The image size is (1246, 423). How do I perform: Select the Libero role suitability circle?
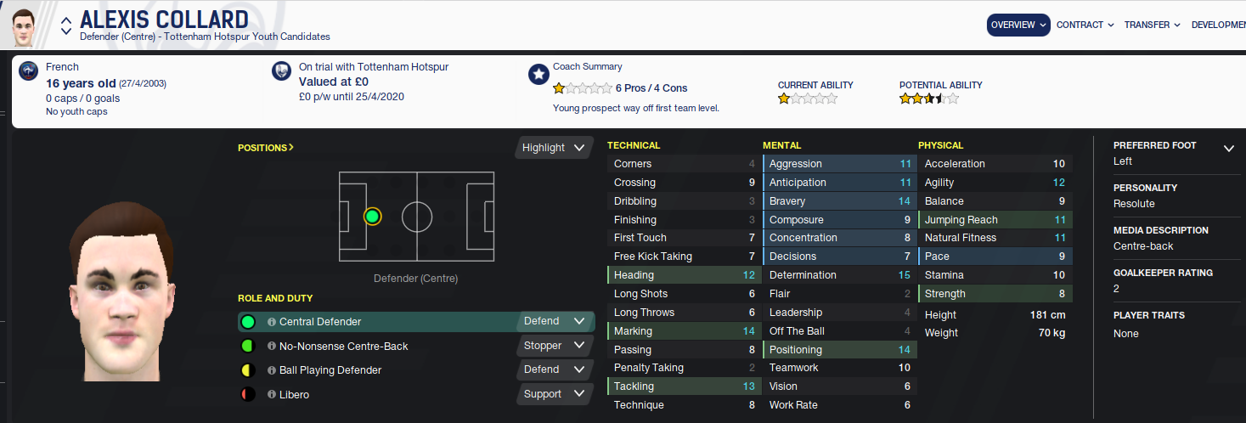tap(248, 394)
